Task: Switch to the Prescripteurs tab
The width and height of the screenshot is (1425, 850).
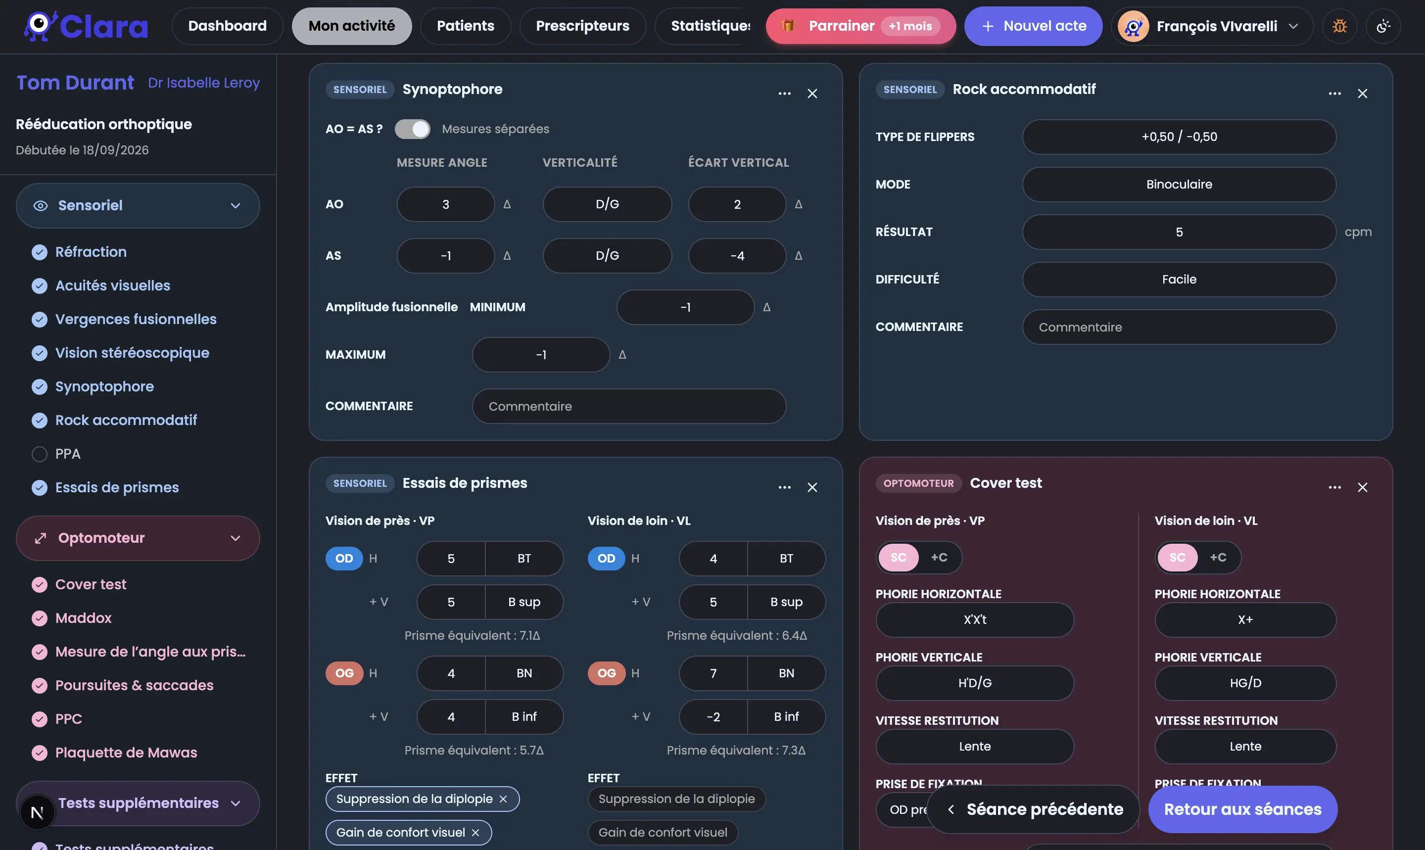Action: pyautogui.click(x=582, y=26)
